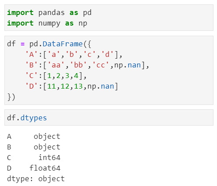Click output row D float64
Viewport: 217px width, 186px height.
click(34, 168)
